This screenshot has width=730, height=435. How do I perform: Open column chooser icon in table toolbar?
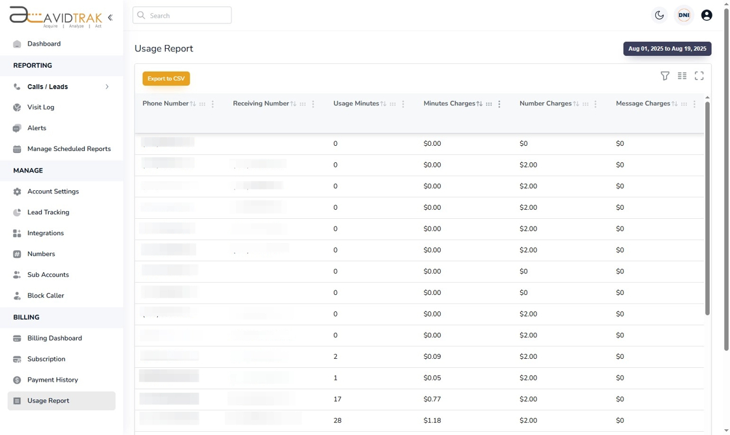(682, 76)
